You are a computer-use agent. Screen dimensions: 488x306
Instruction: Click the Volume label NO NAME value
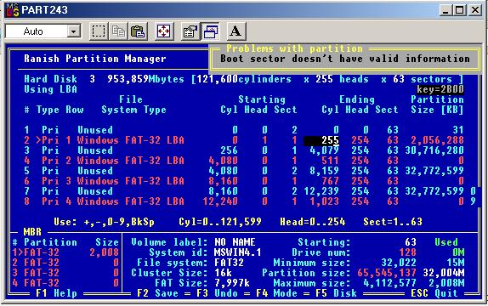click(235, 242)
